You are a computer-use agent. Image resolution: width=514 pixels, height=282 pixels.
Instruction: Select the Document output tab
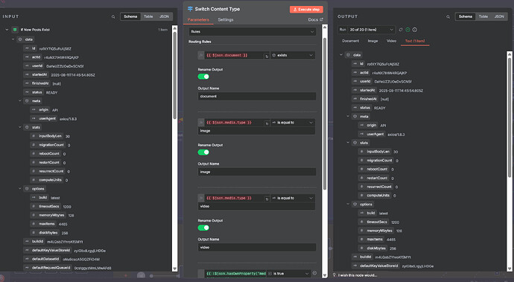point(350,41)
